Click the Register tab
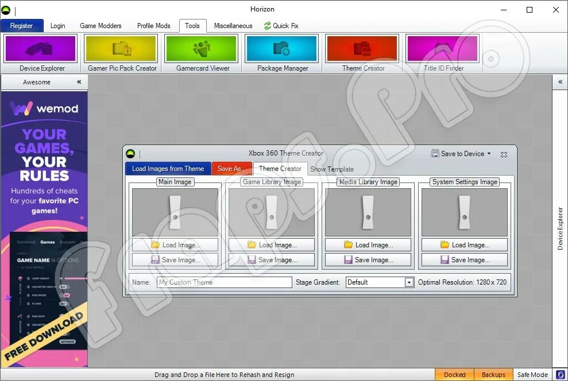Viewport: 568px width, 381px height. click(22, 26)
